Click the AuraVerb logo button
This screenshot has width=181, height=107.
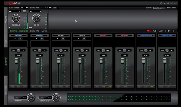[x=151, y=31]
